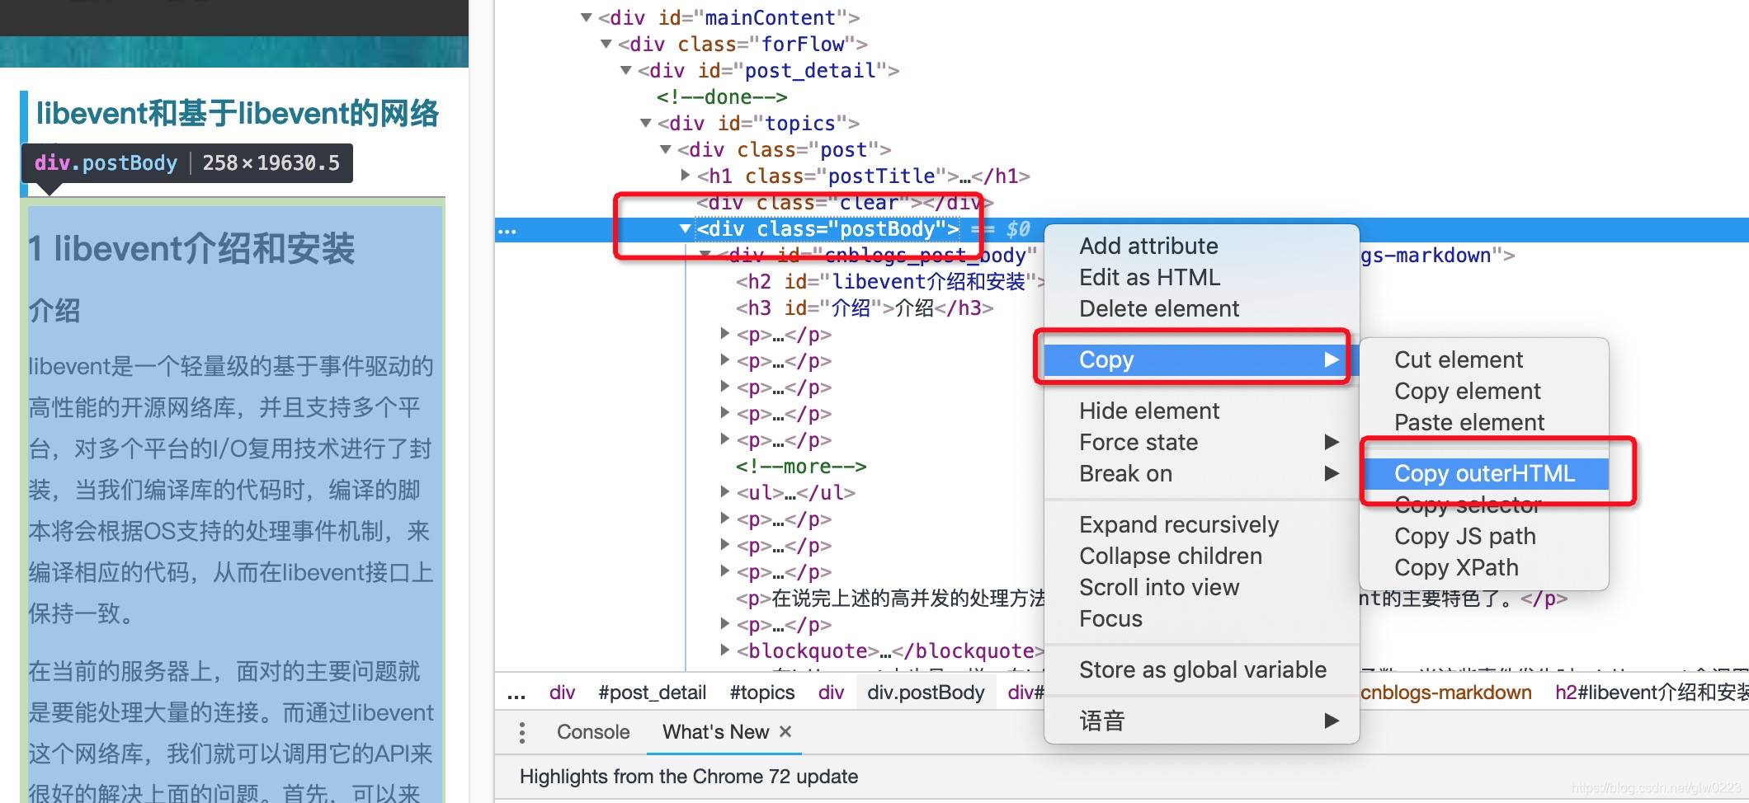Click the p node containing 在说完上述的高并发的处理方法

click(891, 598)
